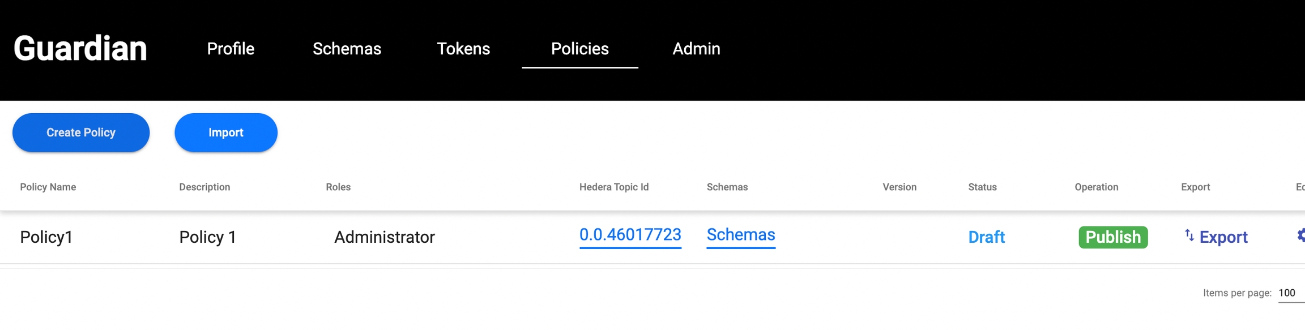
Task: Select the Policy1 name cell
Action: coord(46,237)
